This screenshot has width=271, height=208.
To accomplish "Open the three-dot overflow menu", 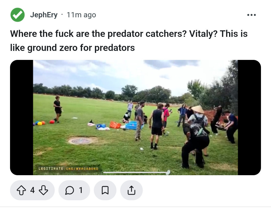I will click(x=251, y=15).
